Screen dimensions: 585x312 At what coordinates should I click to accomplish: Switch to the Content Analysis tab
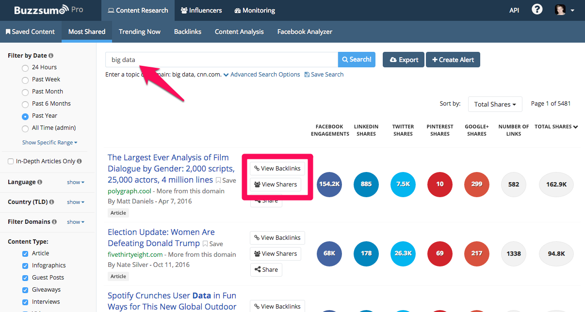[x=239, y=31]
